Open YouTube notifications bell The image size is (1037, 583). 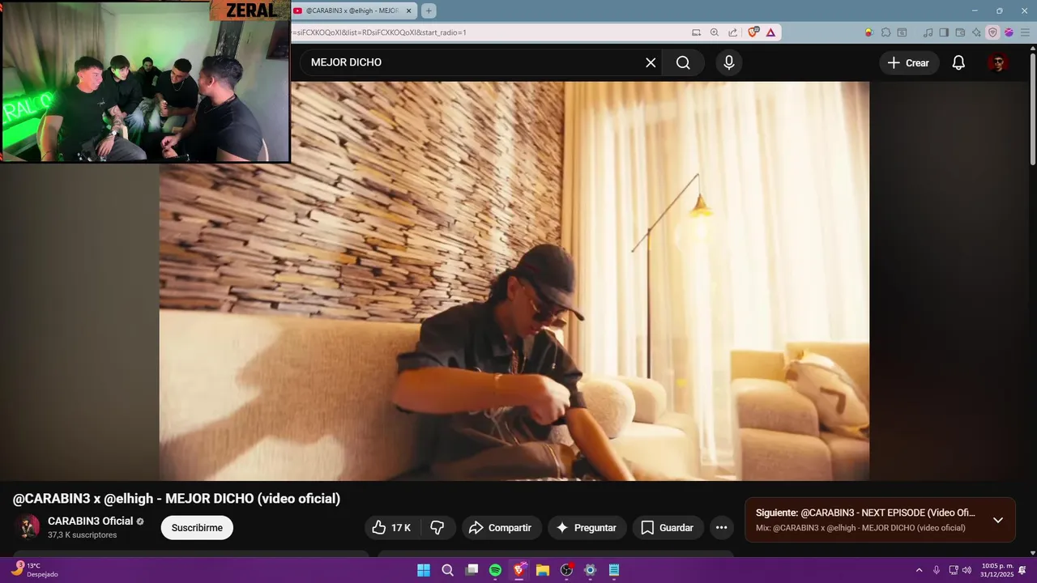[x=958, y=62]
